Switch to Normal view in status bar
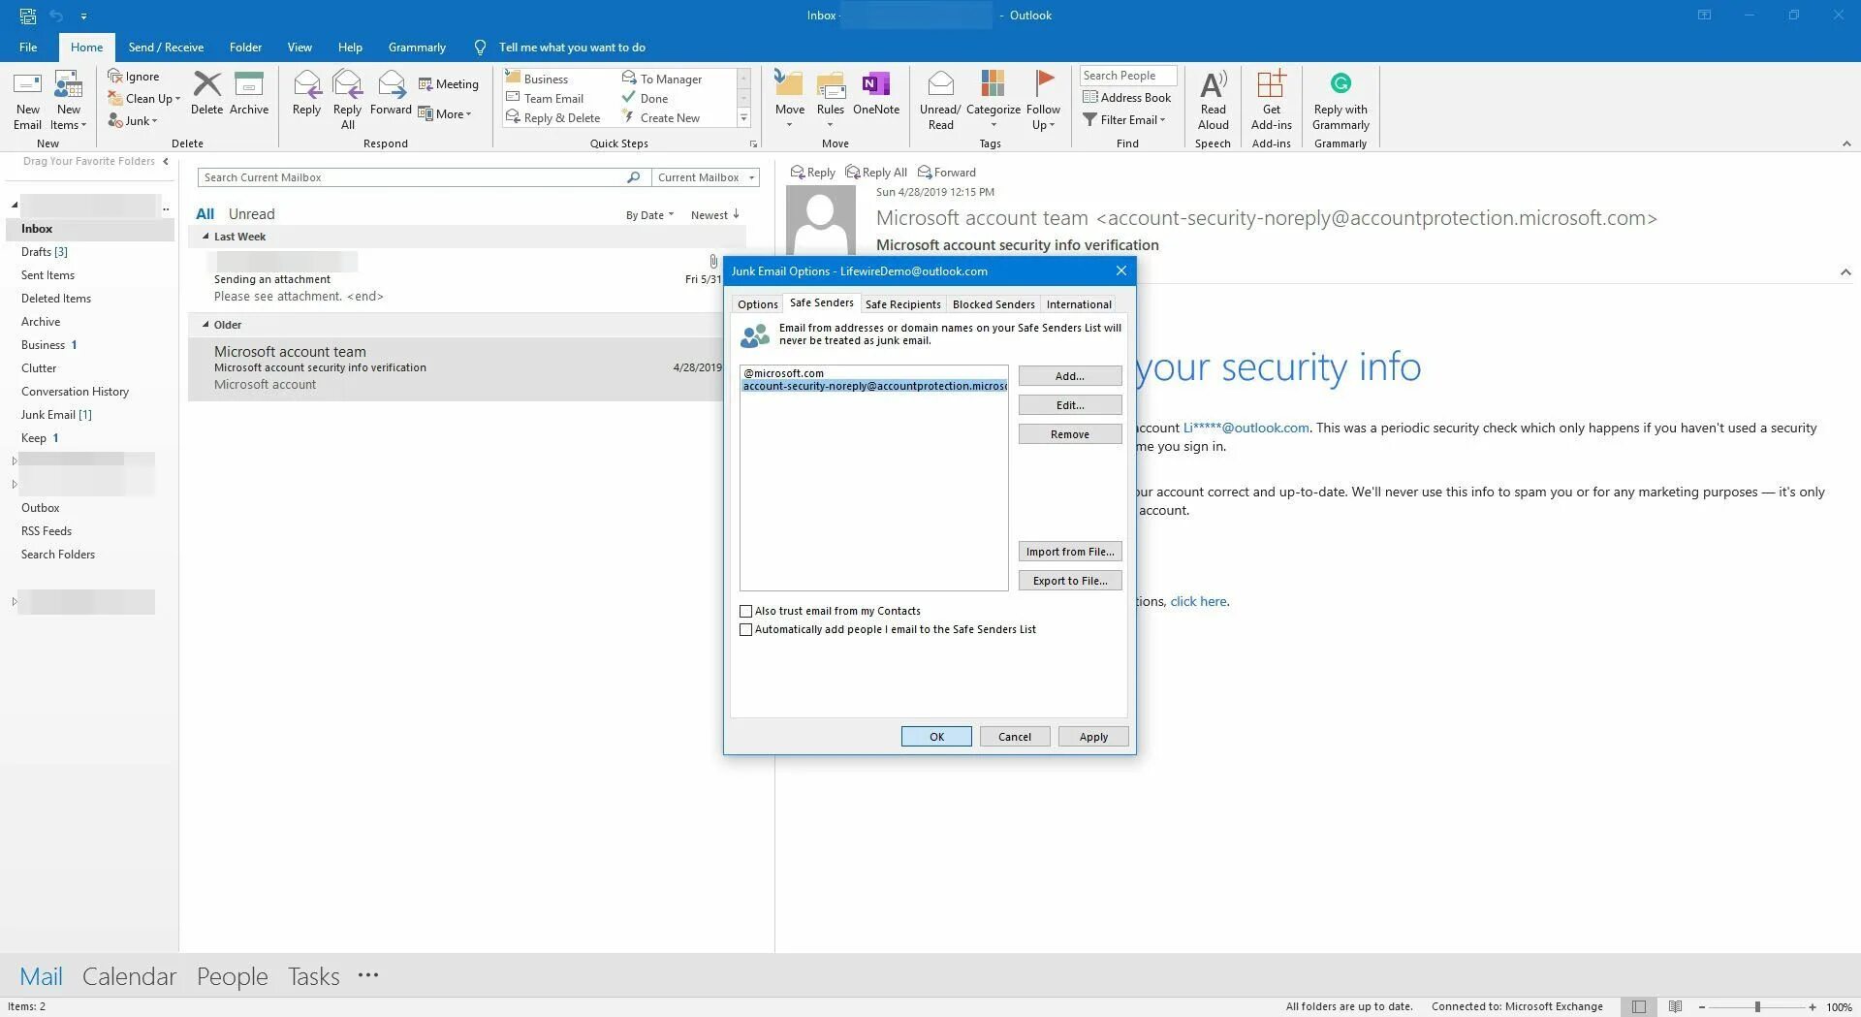The width and height of the screenshot is (1861, 1017). (1638, 1006)
